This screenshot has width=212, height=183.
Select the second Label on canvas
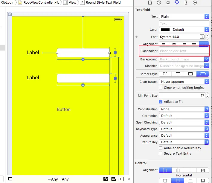pyautogui.click(x=33, y=77)
